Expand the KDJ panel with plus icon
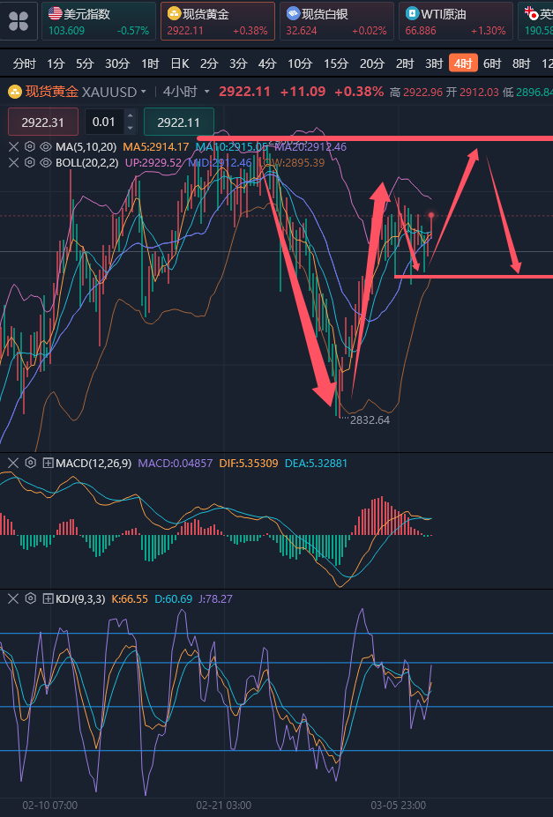 pos(48,598)
